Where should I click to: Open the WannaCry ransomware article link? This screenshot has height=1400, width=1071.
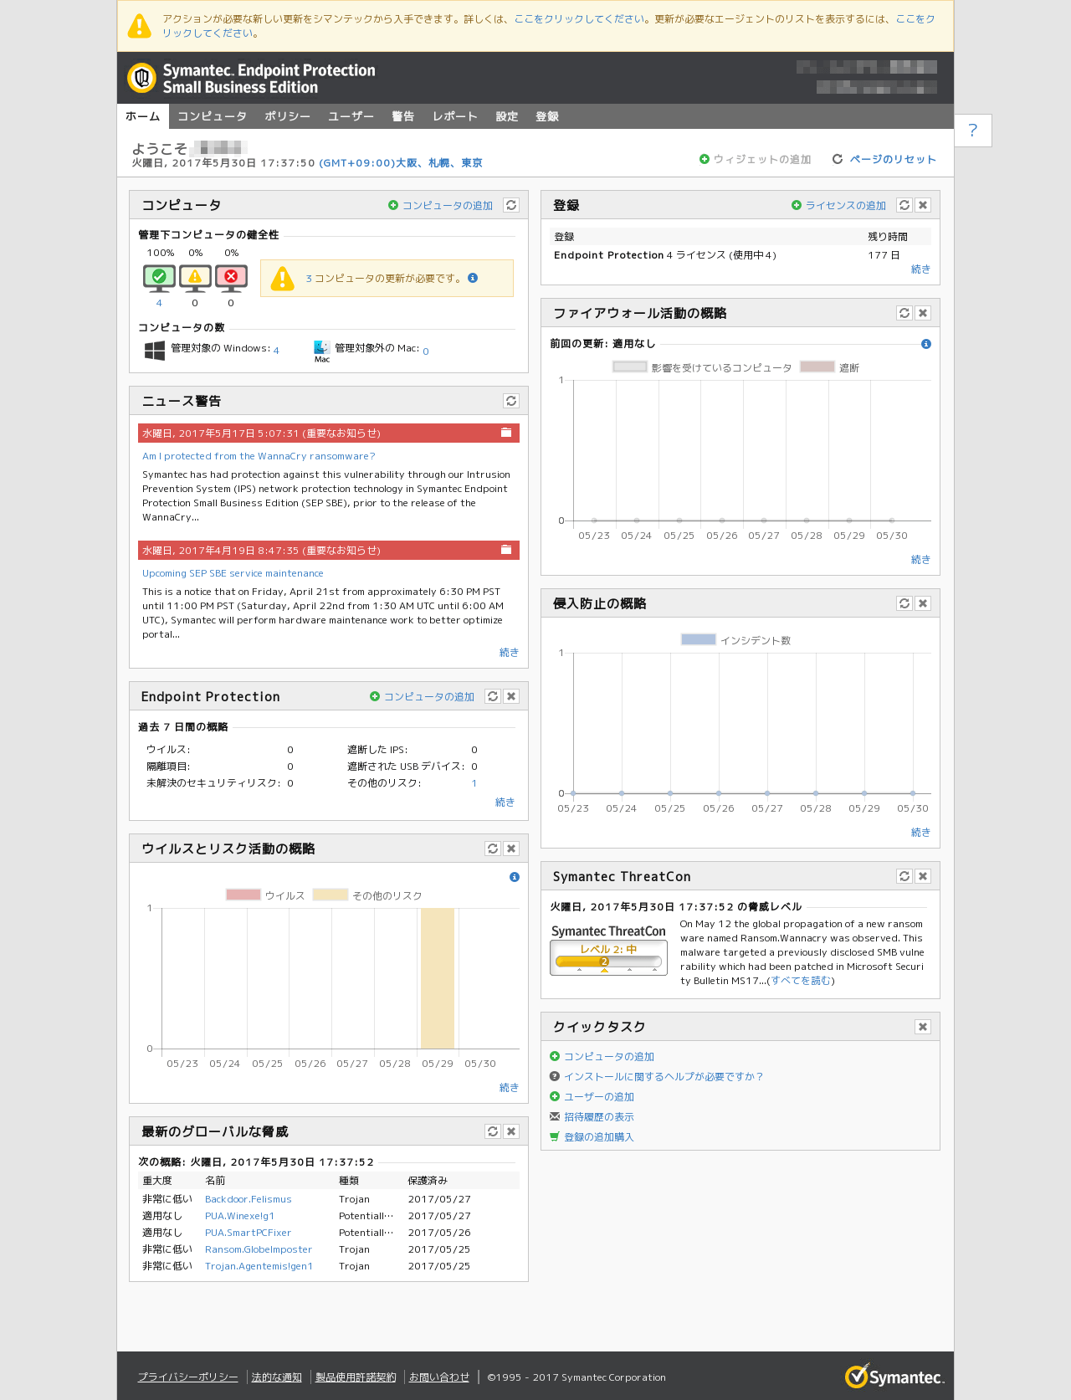(259, 456)
